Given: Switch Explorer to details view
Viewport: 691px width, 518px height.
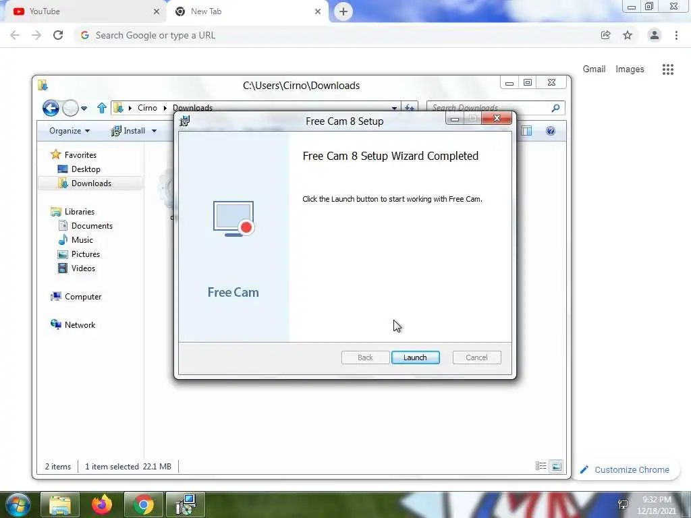Looking at the screenshot, I should click(541, 466).
